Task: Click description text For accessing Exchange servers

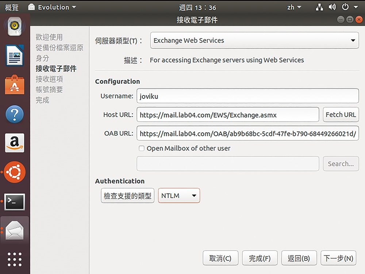Action: coord(227,60)
